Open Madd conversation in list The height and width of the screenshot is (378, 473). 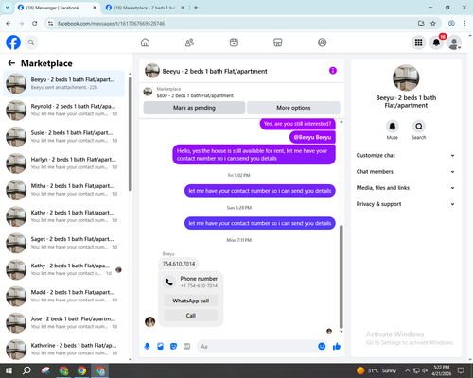point(63,296)
